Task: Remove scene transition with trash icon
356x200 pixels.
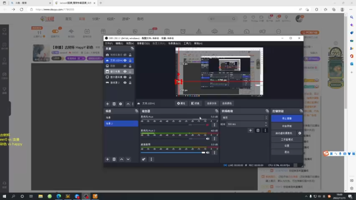Action: 258,130
